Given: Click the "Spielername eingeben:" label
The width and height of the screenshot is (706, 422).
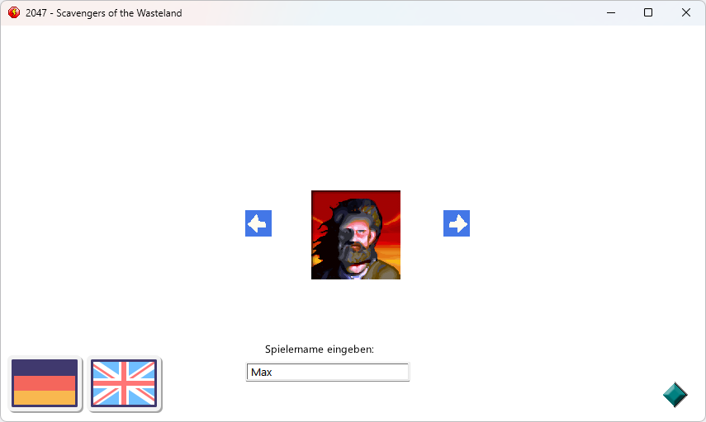Looking at the screenshot, I should [320, 349].
